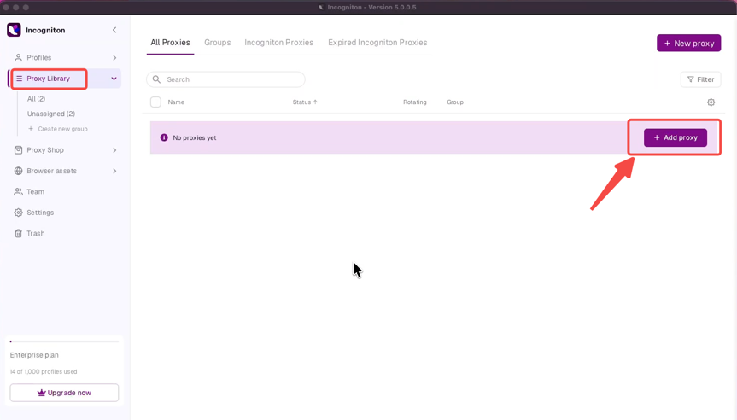Screen dimensions: 737x420
Task: Click the Group column header
Action: (455, 102)
